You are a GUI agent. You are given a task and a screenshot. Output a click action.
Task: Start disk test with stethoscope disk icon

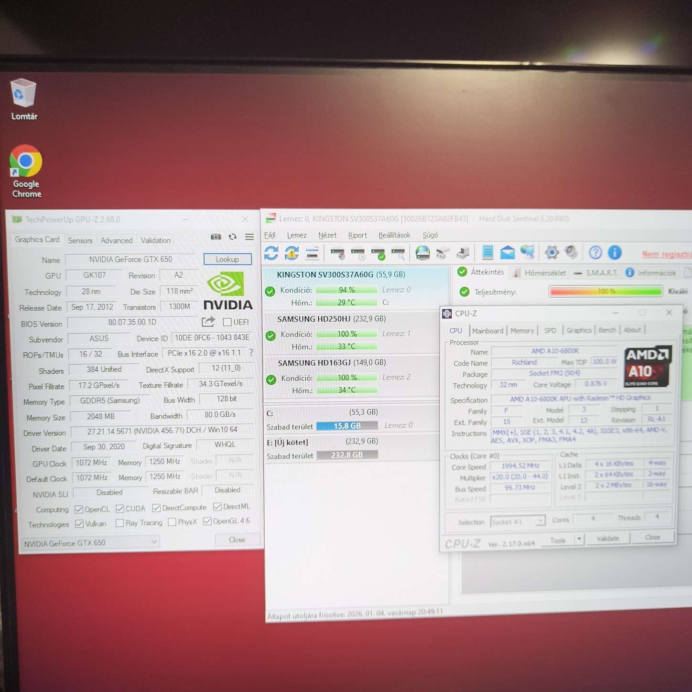(x=338, y=253)
